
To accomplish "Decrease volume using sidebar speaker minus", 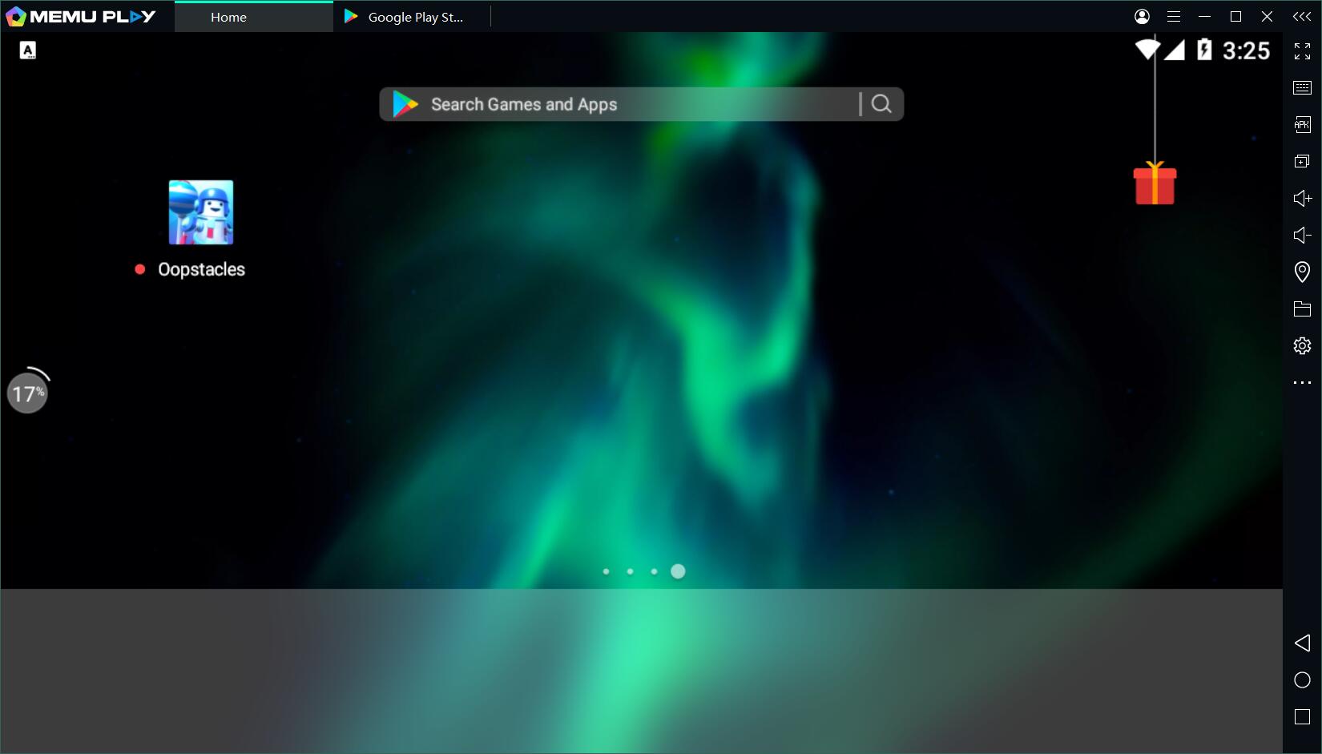I will coord(1302,235).
